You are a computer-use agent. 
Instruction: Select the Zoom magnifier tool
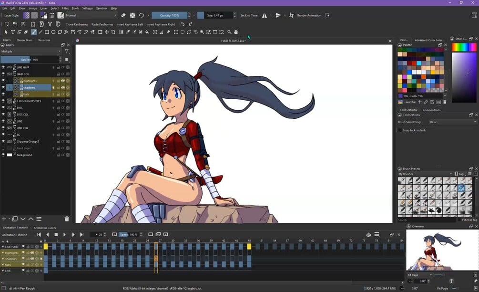[229, 32]
